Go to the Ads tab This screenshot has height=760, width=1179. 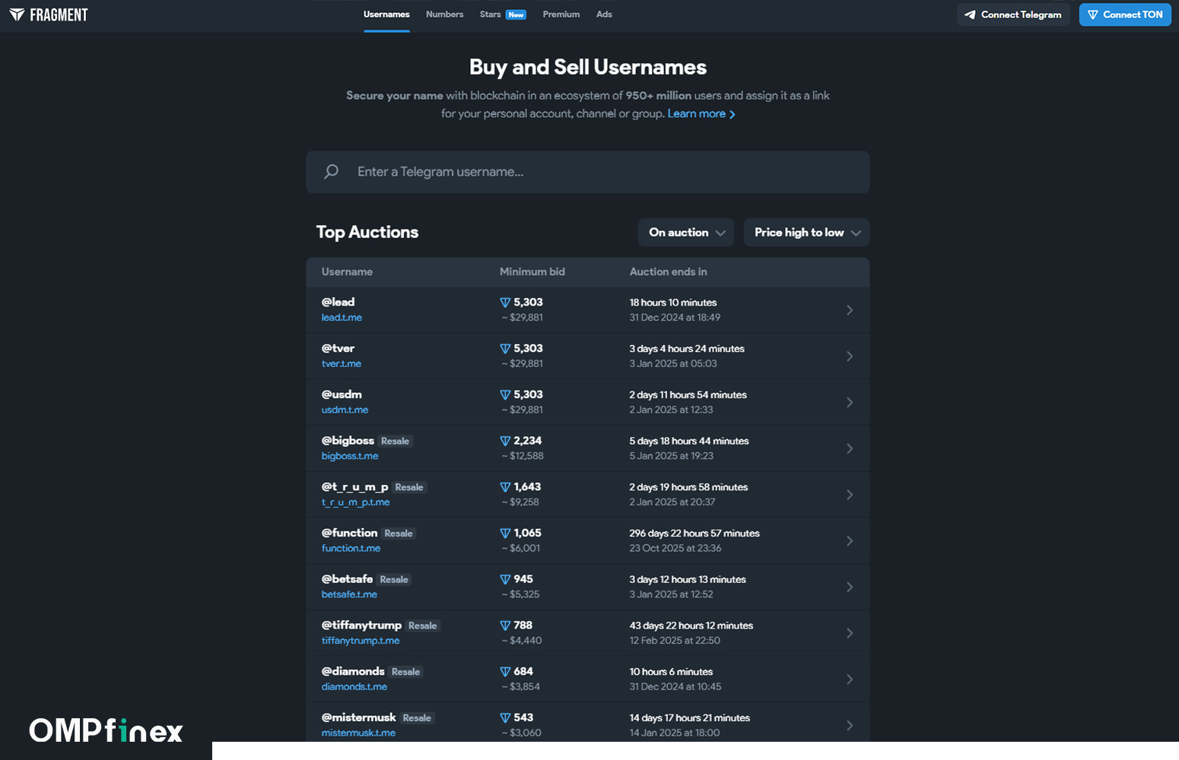tap(604, 14)
